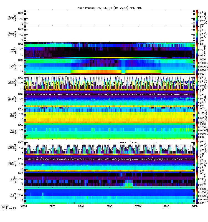Click the color bar beside tha fff scm3 panel
208x222 pixels.
tap(197, 34)
